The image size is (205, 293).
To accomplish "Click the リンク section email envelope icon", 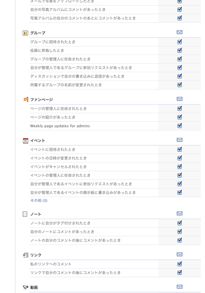I will coord(180,254).
